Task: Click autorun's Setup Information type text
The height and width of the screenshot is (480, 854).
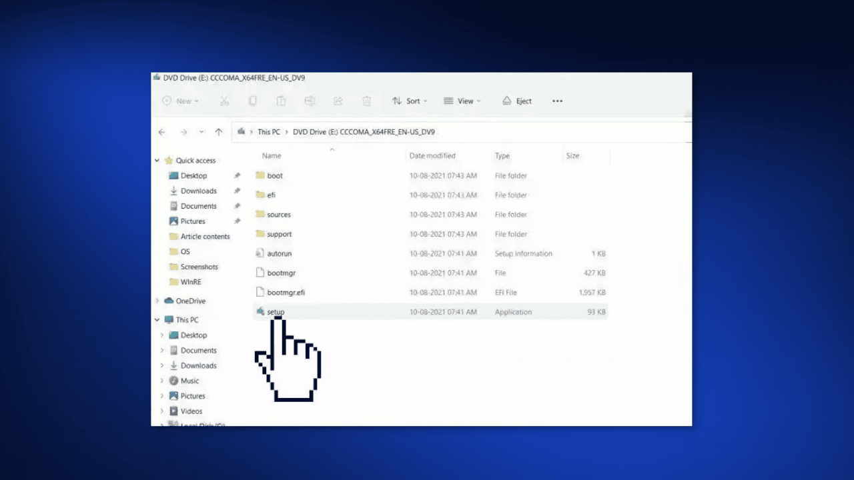Action: (x=523, y=253)
